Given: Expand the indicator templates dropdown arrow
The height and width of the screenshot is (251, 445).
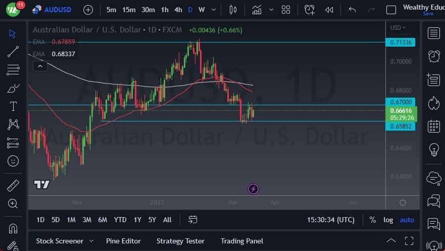Looking at the screenshot, I should click(271, 10).
